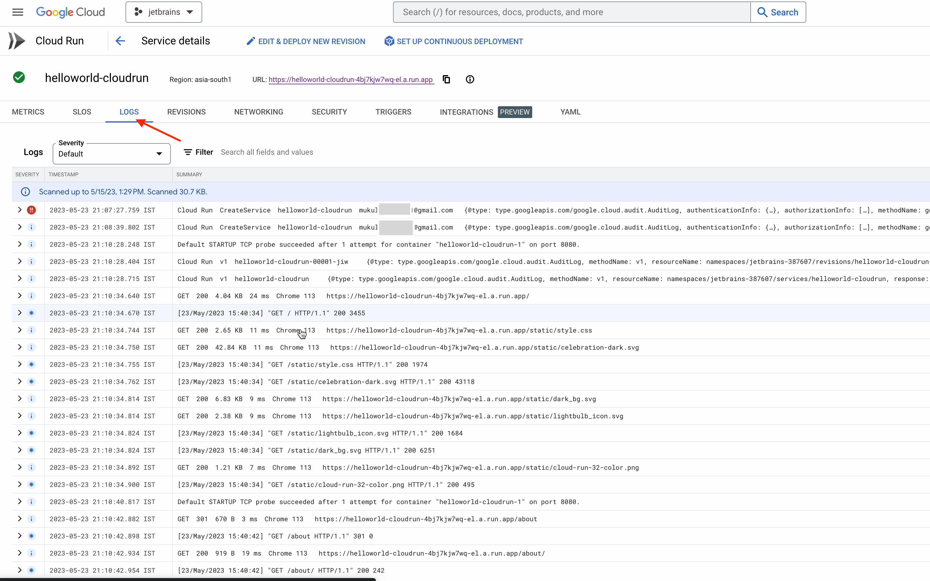Click the Cloud Run product logo
The height and width of the screenshot is (581, 930).
pyautogui.click(x=17, y=41)
